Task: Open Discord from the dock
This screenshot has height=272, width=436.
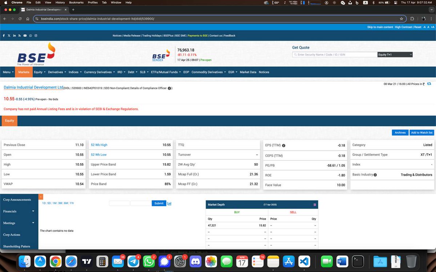Action: [195, 261]
